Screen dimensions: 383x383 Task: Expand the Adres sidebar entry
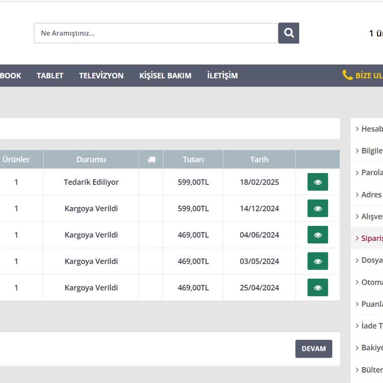tap(371, 194)
